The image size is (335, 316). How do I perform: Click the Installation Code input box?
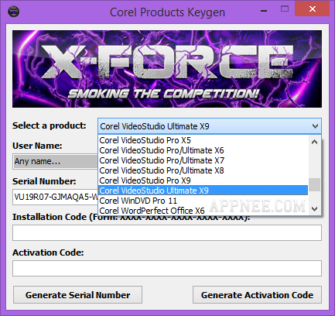click(x=167, y=232)
